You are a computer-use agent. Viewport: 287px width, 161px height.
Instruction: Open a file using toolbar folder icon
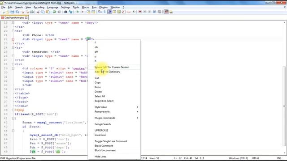tap(8, 12)
